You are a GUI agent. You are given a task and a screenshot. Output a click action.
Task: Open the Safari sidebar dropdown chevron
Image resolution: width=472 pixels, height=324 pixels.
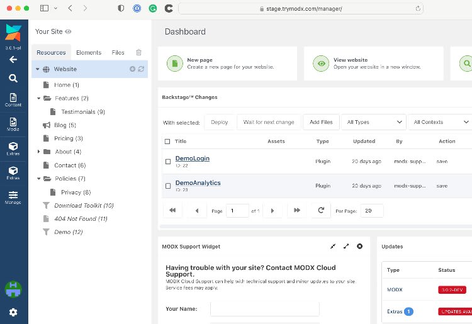pos(55,8)
